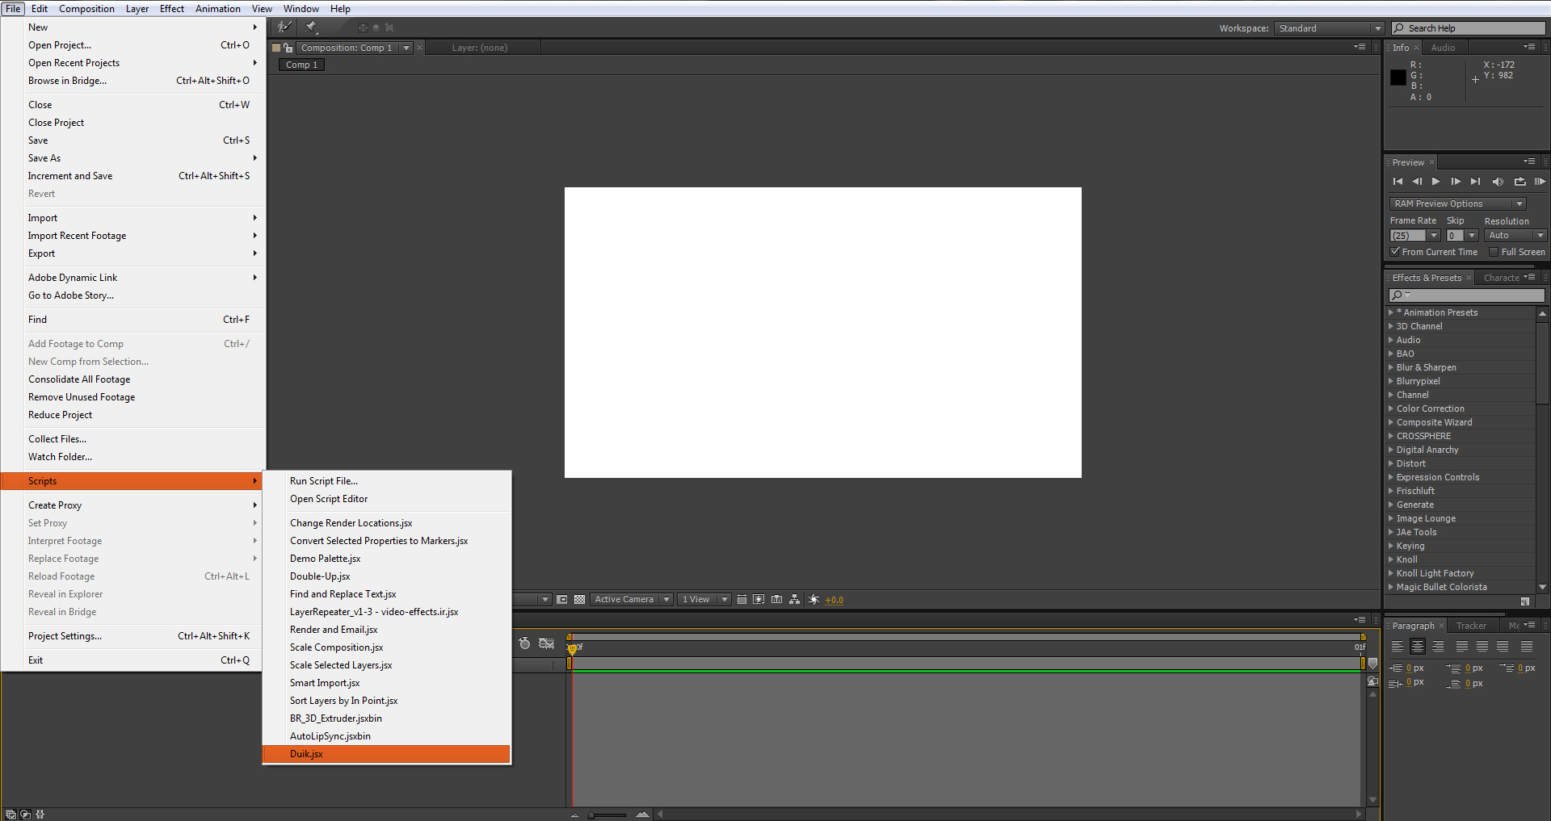
Task: Open the Fast Previews lightning icon
Action: pyautogui.click(x=759, y=600)
